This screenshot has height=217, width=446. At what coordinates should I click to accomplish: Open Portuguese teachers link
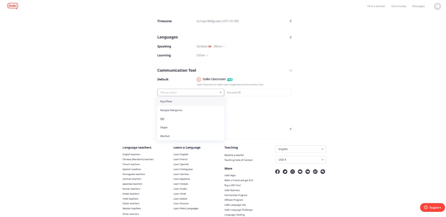pos(134,174)
